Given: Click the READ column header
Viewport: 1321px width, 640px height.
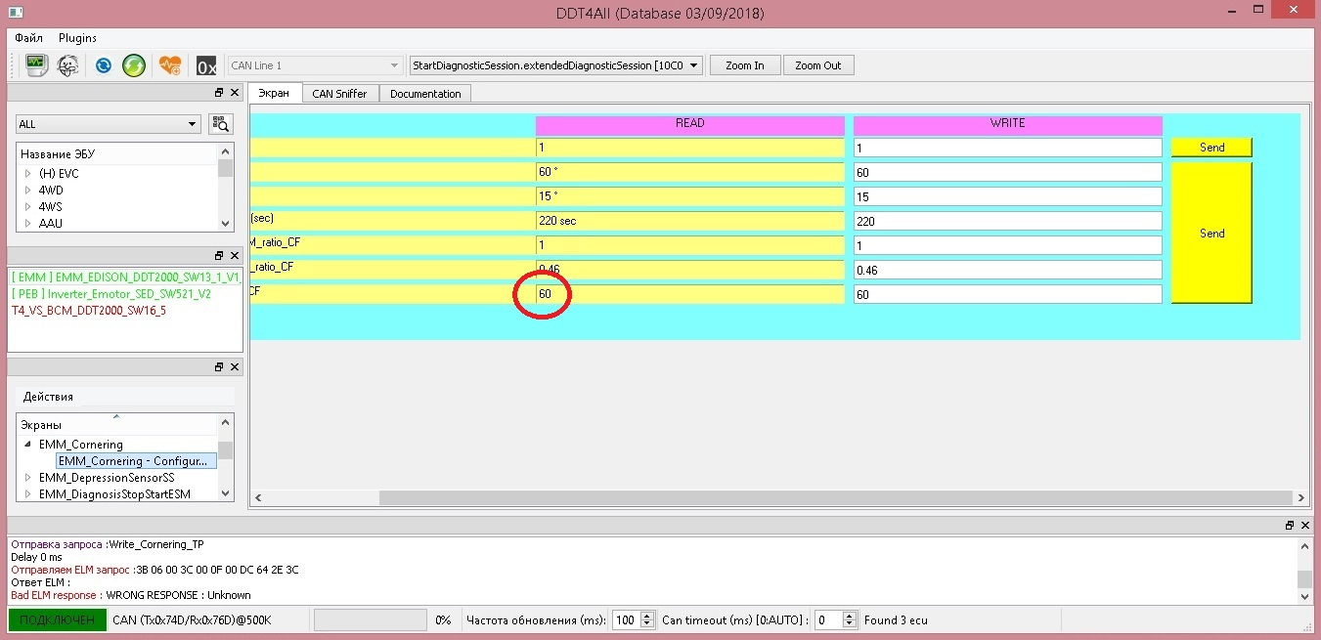Looking at the screenshot, I should point(689,125).
